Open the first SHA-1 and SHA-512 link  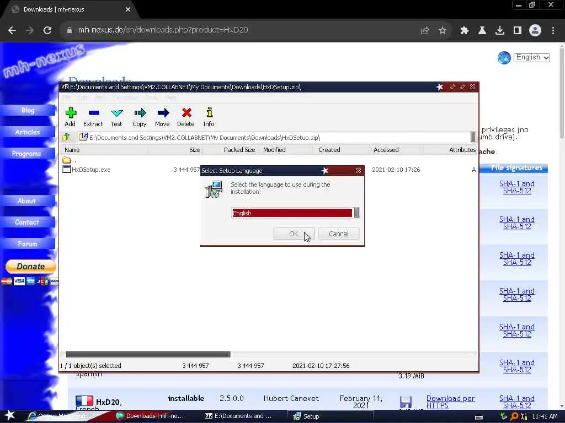(x=516, y=187)
